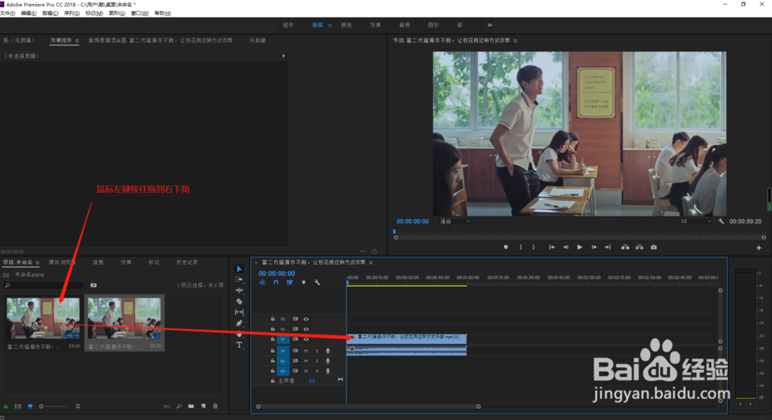
Task: Open the zoom level 适合 dropdown
Action: pos(455,221)
